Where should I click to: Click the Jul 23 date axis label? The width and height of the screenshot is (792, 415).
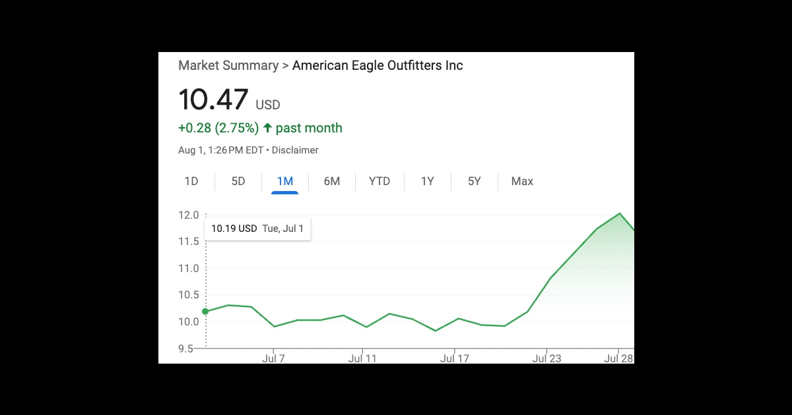pyautogui.click(x=546, y=359)
